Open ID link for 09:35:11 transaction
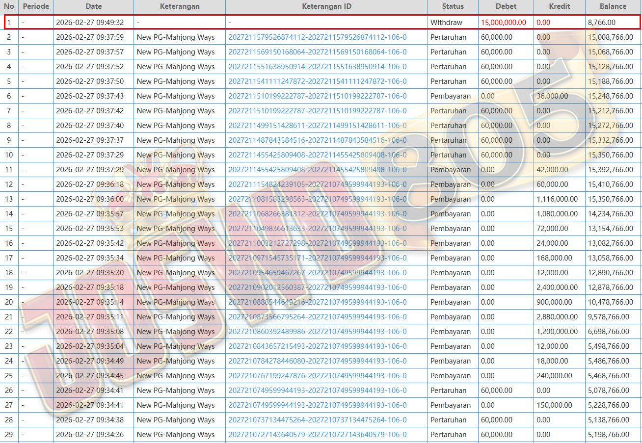The height and width of the screenshot is (443, 642). pos(317,317)
